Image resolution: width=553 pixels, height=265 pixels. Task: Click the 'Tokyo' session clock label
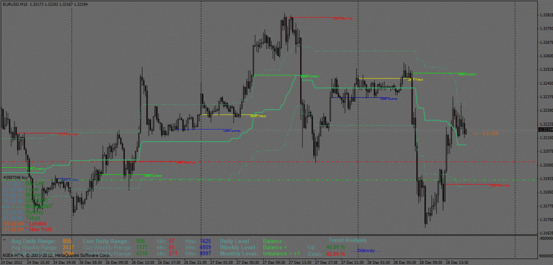click(x=33, y=218)
